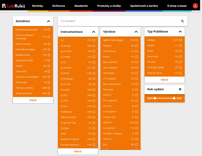
Task: Open the Knihovna menu item
Action: (59, 6)
